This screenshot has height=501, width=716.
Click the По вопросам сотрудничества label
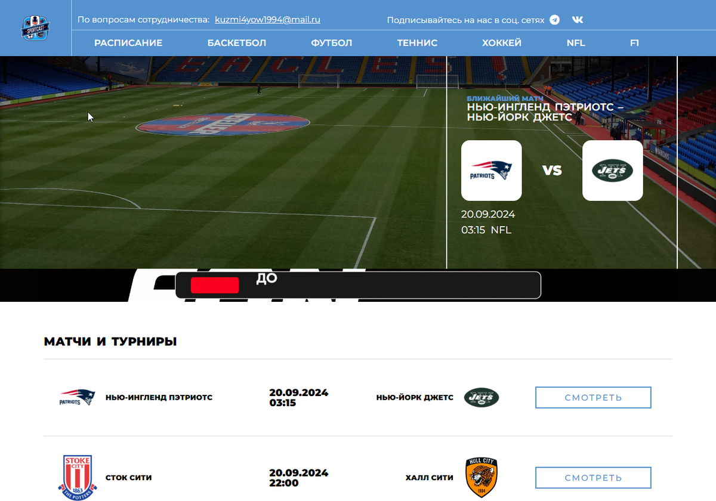click(143, 20)
